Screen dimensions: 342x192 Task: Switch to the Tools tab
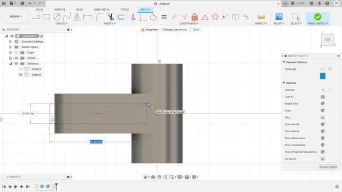click(x=125, y=10)
